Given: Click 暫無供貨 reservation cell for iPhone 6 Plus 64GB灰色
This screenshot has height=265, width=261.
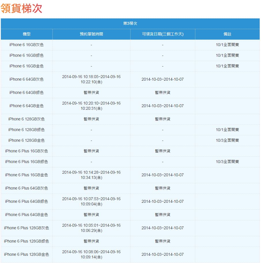Looking at the screenshot, I should 91,188.
